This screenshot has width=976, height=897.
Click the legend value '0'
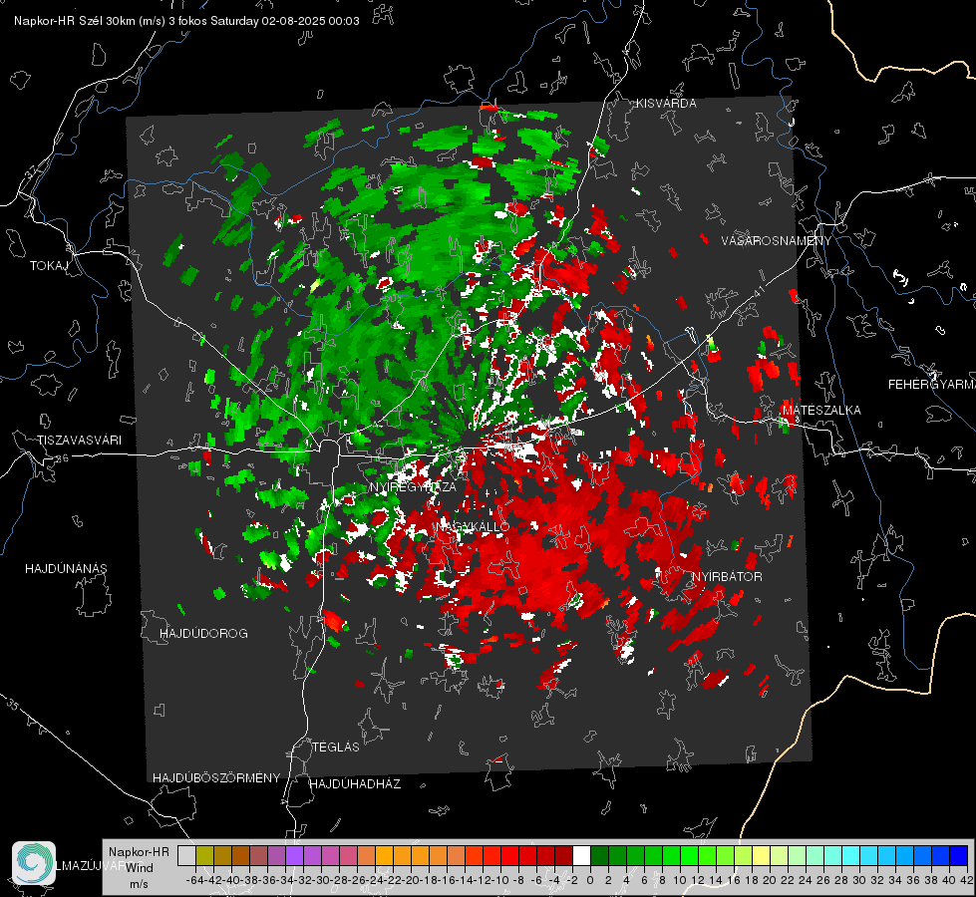(x=590, y=880)
